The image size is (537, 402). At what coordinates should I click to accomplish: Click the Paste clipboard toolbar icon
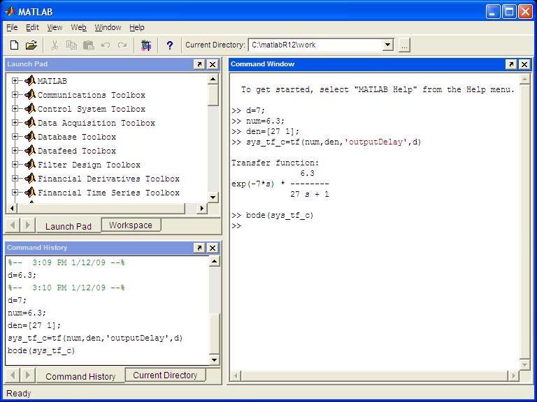click(89, 45)
